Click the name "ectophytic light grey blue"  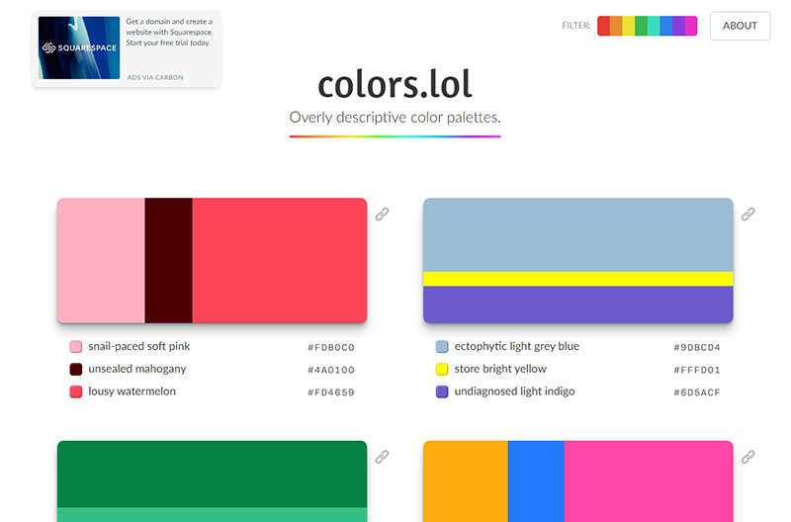click(x=517, y=346)
